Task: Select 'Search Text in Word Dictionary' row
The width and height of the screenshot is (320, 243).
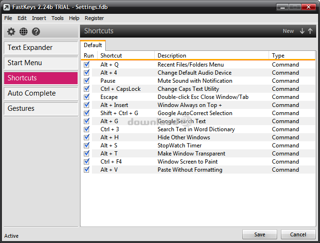Action: 198,129
